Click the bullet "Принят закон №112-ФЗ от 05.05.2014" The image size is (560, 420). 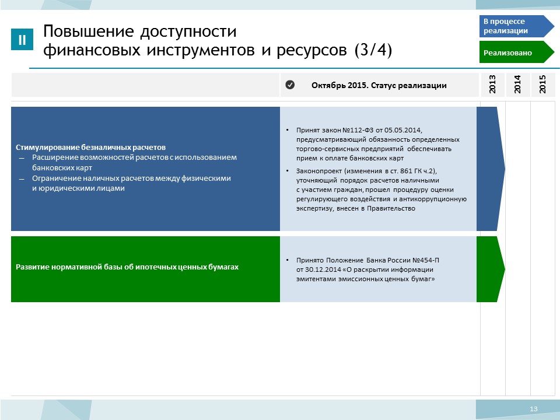[x=378, y=144]
